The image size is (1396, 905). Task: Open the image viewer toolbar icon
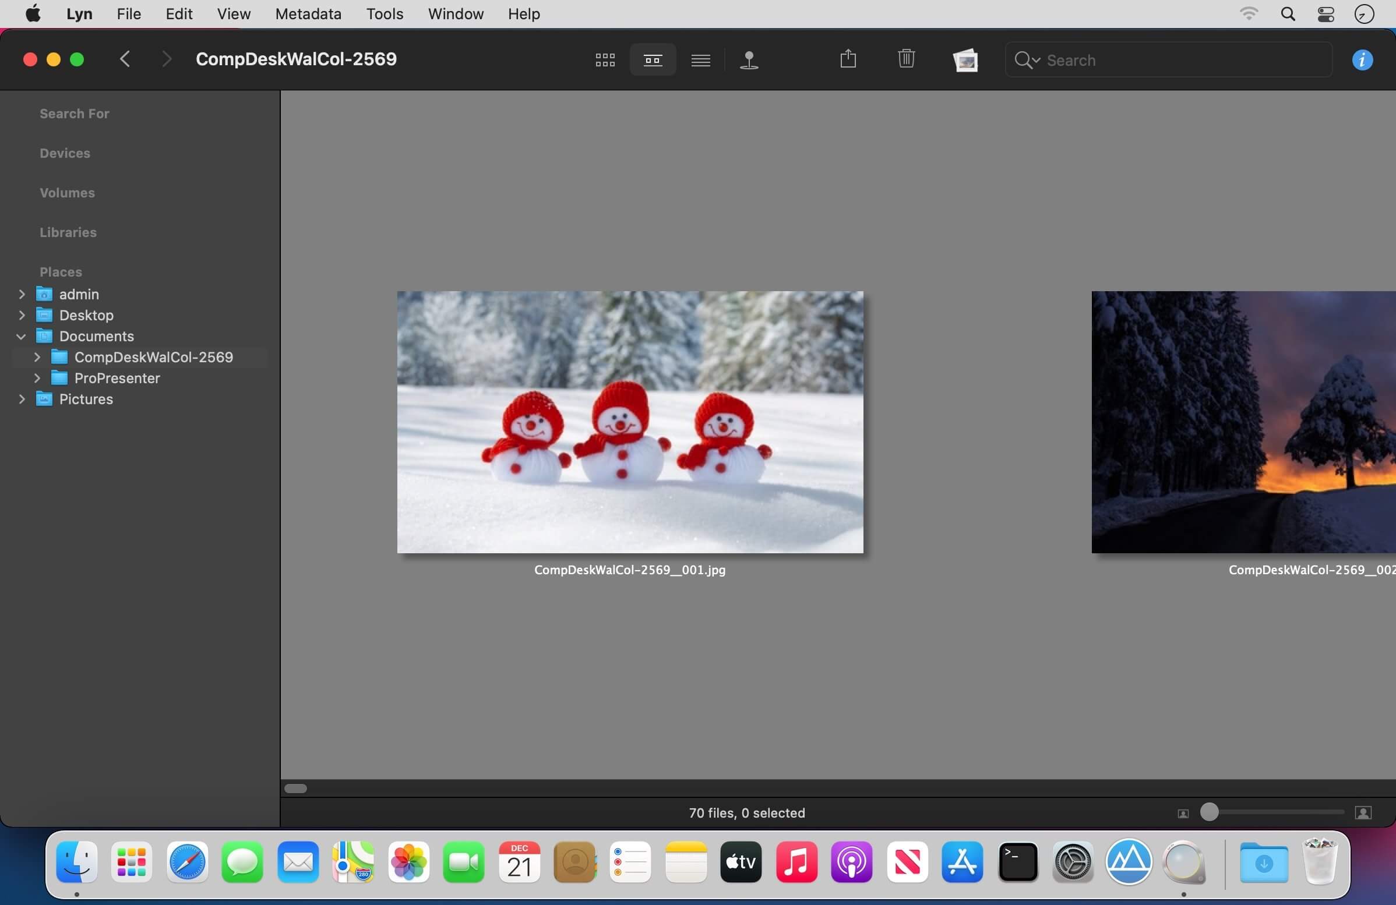coord(965,60)
